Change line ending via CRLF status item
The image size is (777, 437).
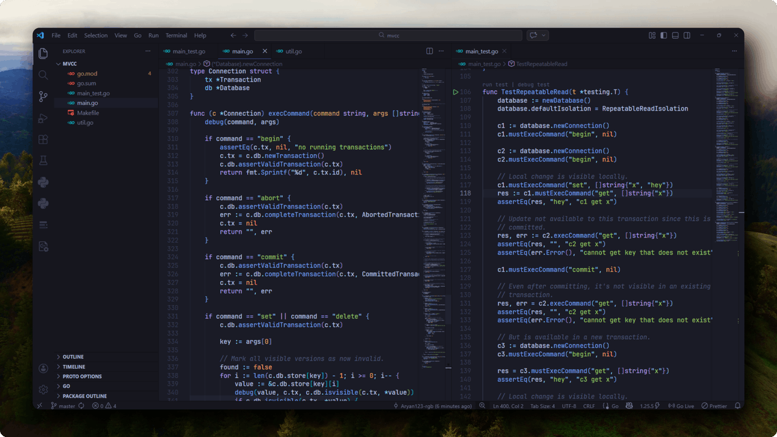[x=589, y=406]
